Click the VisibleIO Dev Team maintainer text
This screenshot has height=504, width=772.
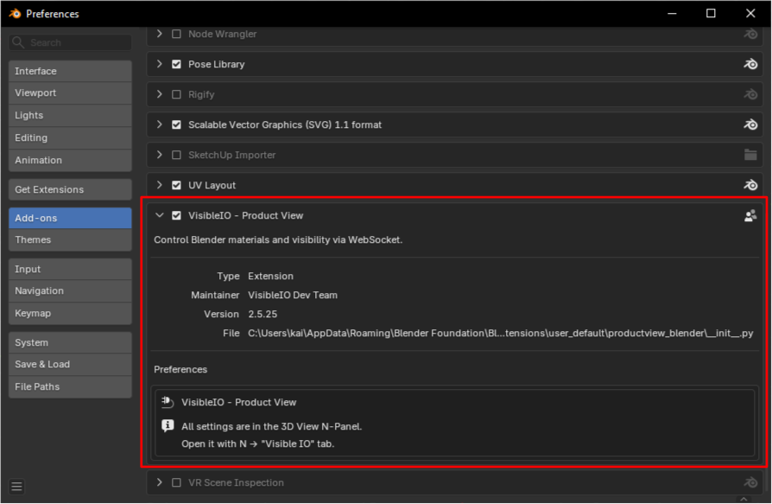[x=293, y=295]
